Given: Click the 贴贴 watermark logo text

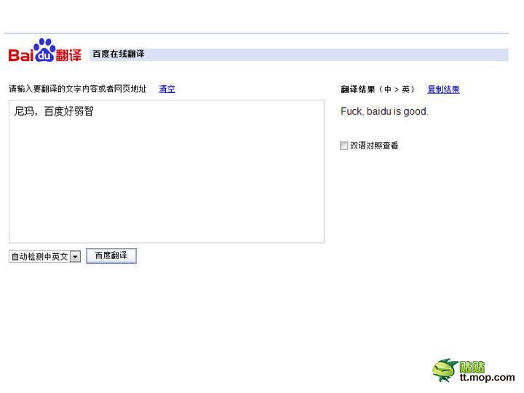Looking at the screenshot, I should coord(472,367).
